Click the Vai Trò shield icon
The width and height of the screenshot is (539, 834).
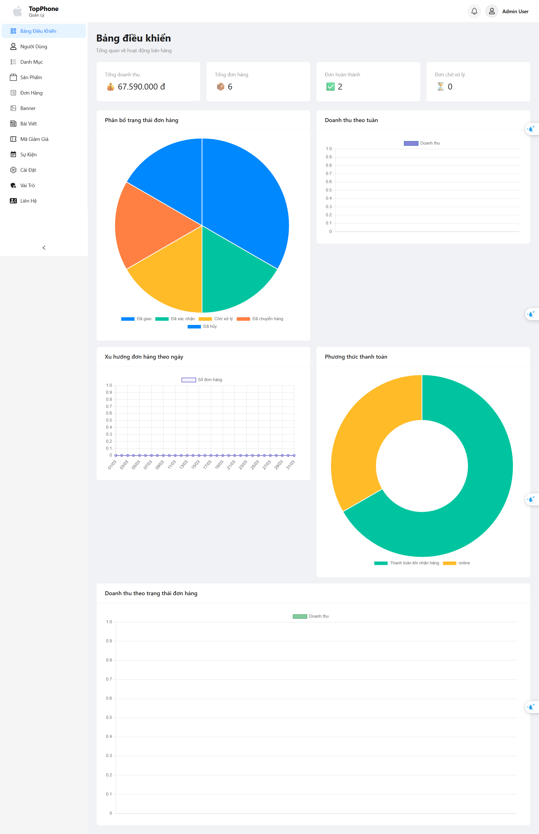(13, 185)
